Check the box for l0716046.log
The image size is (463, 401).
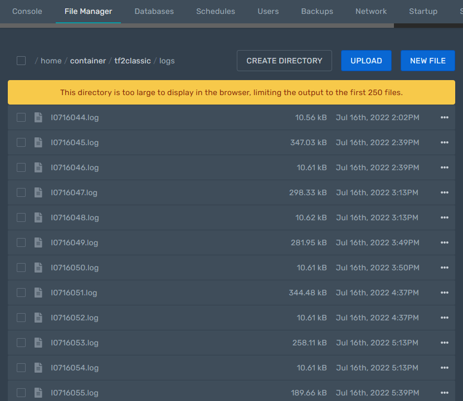pyautogui.click(x=21, y=167)
